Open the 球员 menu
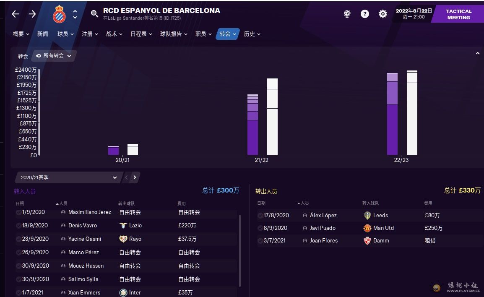This screenshot has width=484, height=297. click(65, 34)
